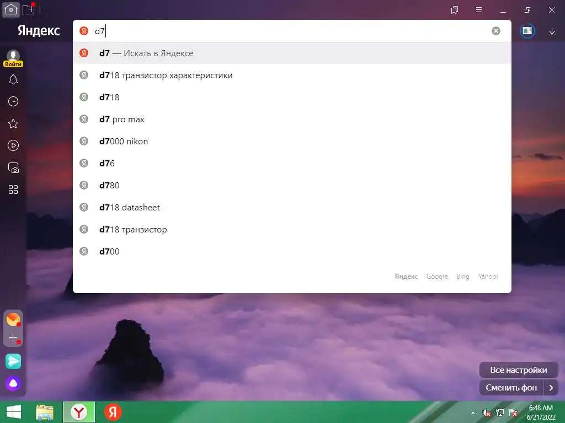The height and width of the screenshot is (423, 565).
Task: Open the downloads arrow icon
Action: pos(552,31)
